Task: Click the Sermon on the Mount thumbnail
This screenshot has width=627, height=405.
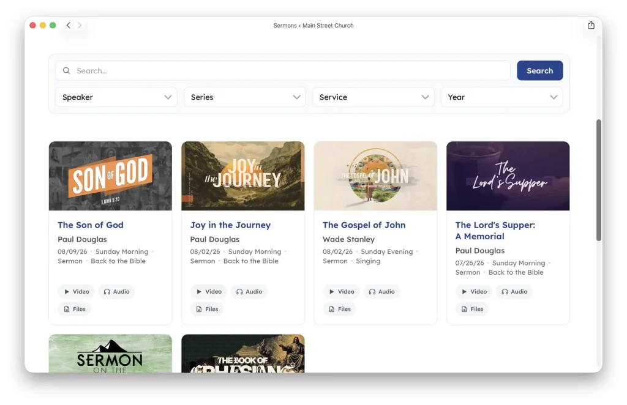Action: [x=110, y=354]
